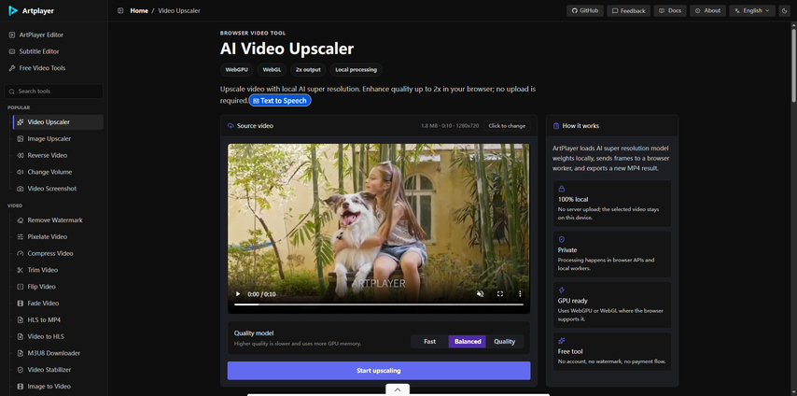
Task: Click the Compress Video gauge icon
Action: click(21, 253)
